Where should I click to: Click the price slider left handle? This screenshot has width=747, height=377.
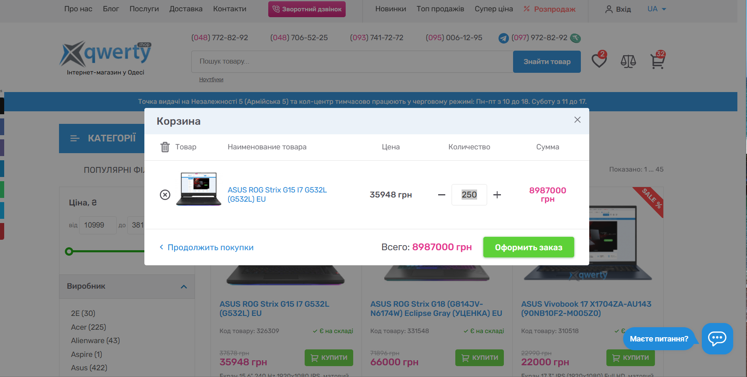click(69, 251)
